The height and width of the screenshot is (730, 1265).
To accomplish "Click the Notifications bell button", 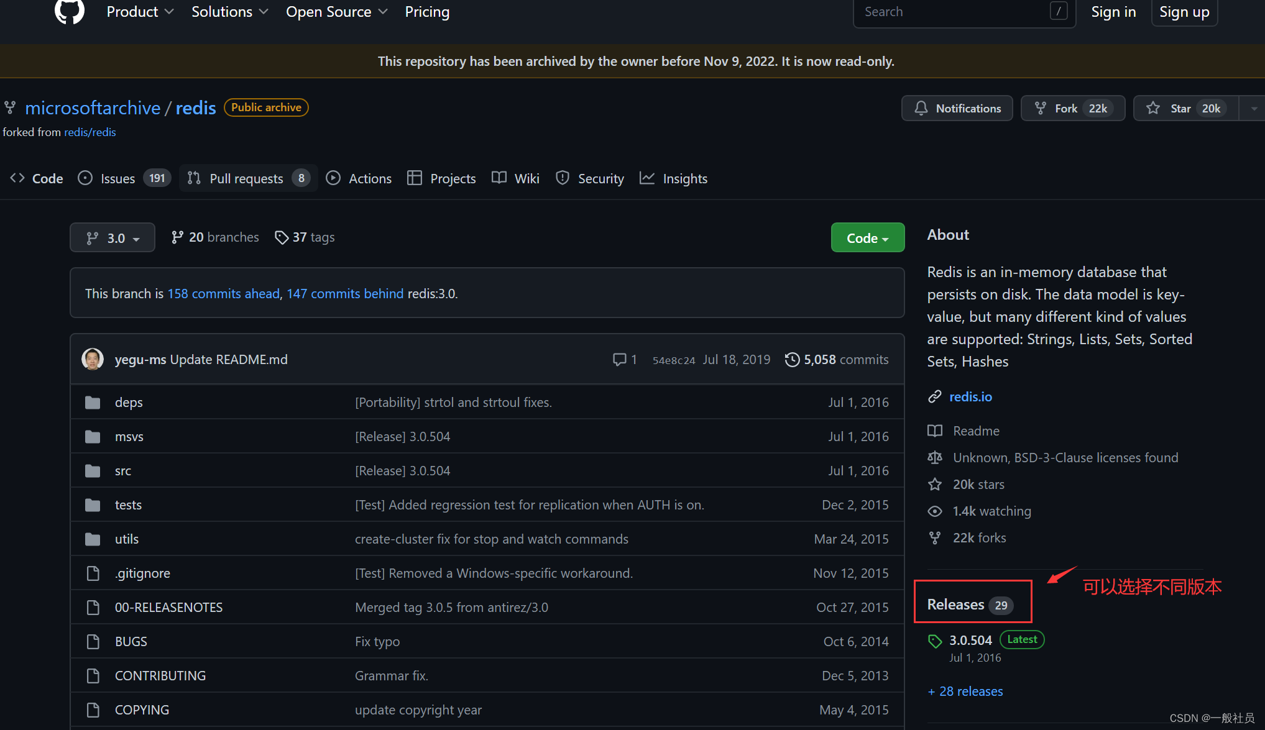I will coord(957,108).
